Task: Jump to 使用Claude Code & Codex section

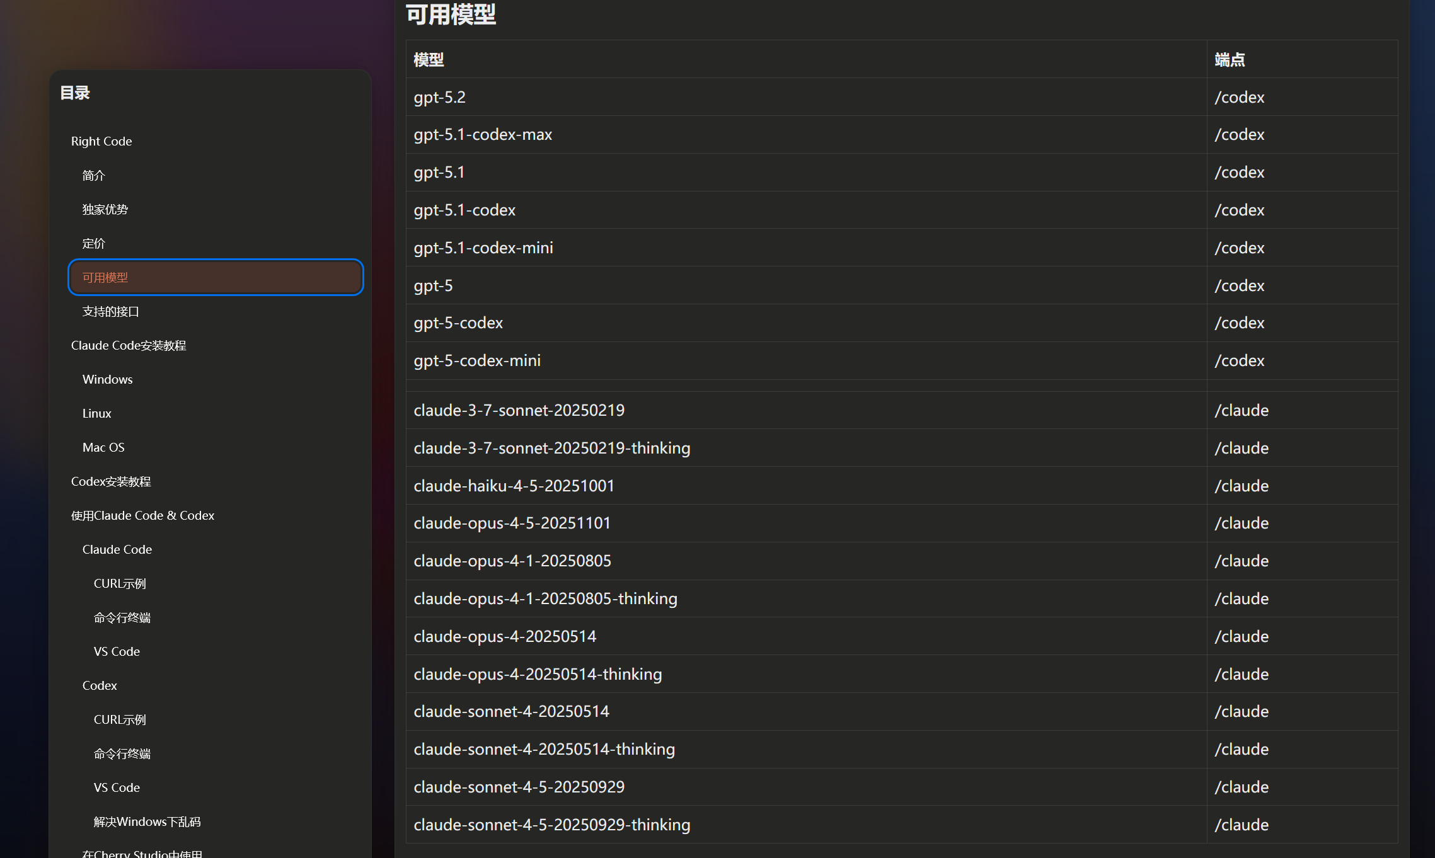Action: tap(142, 515)
